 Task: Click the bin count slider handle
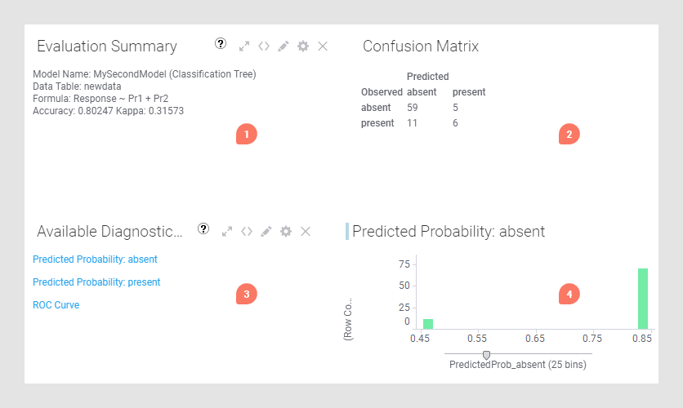[x=487, y=356]
